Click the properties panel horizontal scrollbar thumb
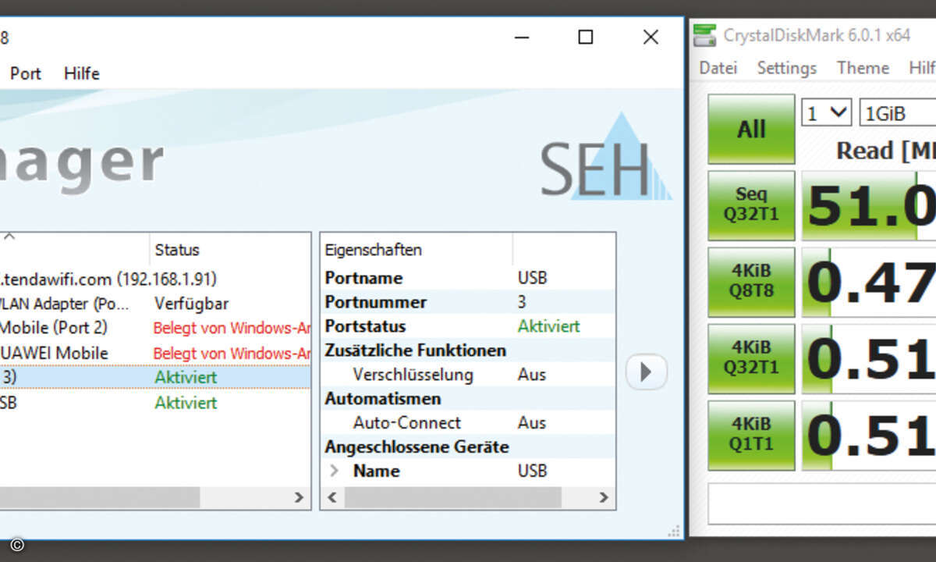Viewport: 936px width, 562px height. point(452,497)
